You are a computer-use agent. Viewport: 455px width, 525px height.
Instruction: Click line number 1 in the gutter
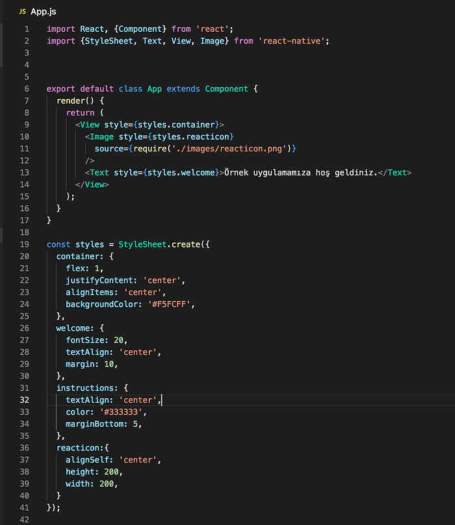click(27, 29)
